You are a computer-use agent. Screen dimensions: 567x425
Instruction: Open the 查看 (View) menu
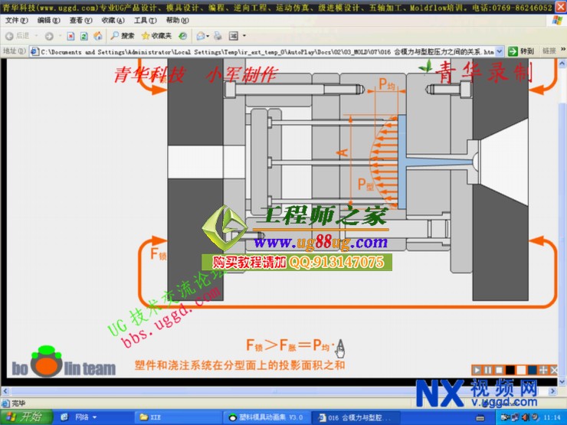pyautogui.click(x=81, y=20)
